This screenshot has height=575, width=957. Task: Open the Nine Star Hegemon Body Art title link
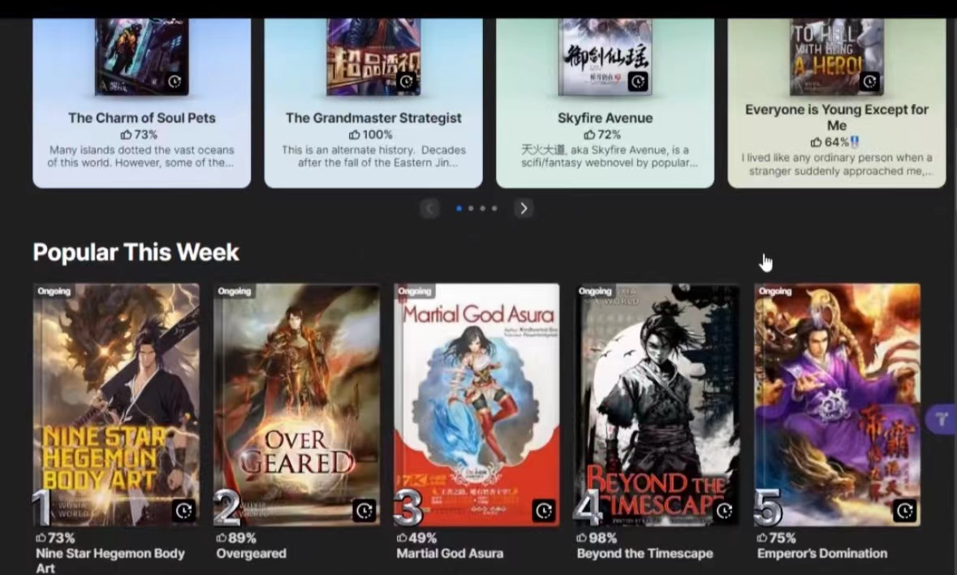coord(110,560)
